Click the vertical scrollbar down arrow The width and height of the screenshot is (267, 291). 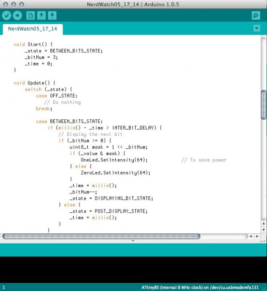(264, 230)
